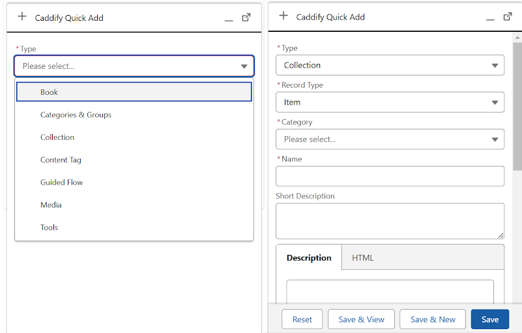The height and width of the screenshot is (333, 522).
Task: Choose Categories & Groups option
Action: [x=76, y=115]
